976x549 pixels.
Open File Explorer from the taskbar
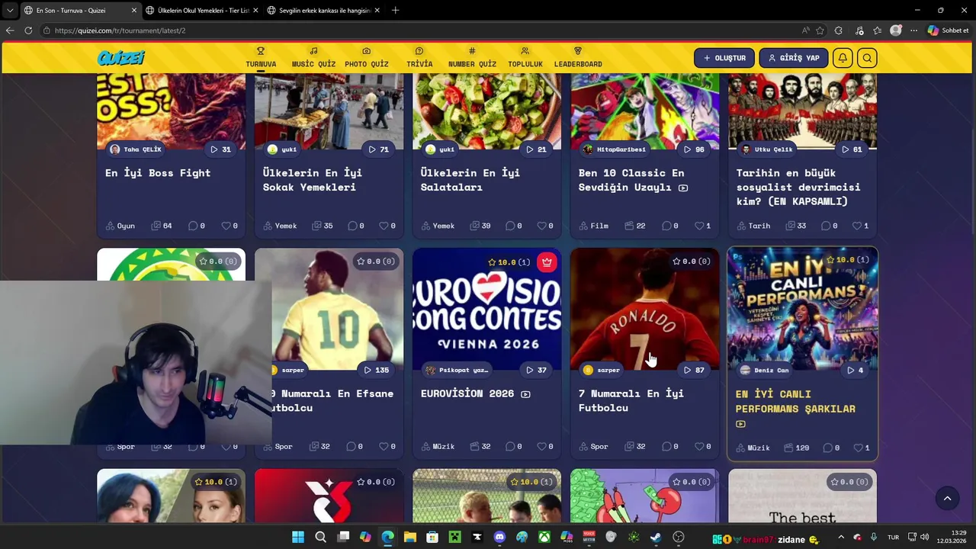point(410,538)
